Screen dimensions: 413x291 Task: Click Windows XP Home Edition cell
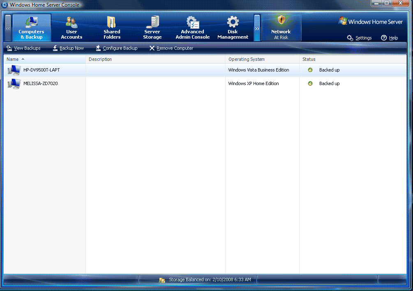pyautogui.click(x=254, y=83)
